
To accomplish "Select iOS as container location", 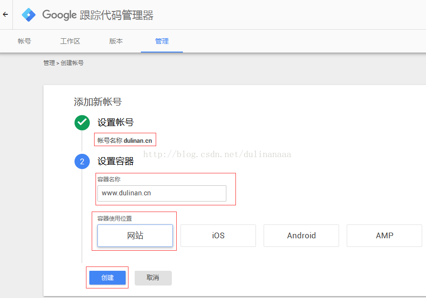I will tap(218, 235).
